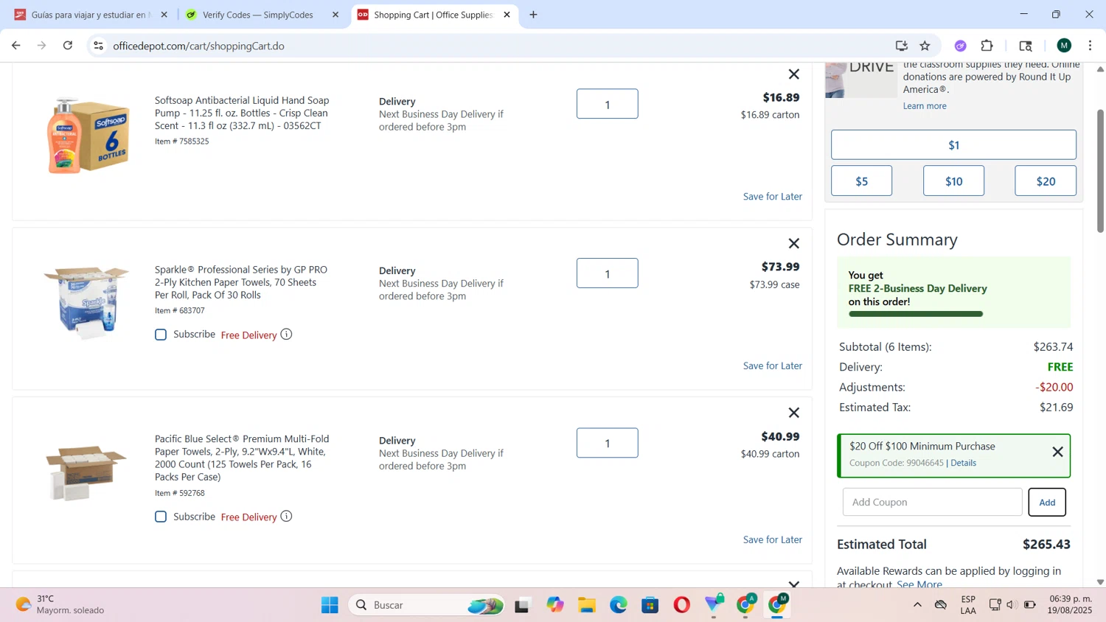Donate $20 to the drive
Image resolution: width=1106 pixels, height=622 pixels.
tap(1046, 181)
